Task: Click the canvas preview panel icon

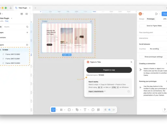Action: tap(22, 14)
